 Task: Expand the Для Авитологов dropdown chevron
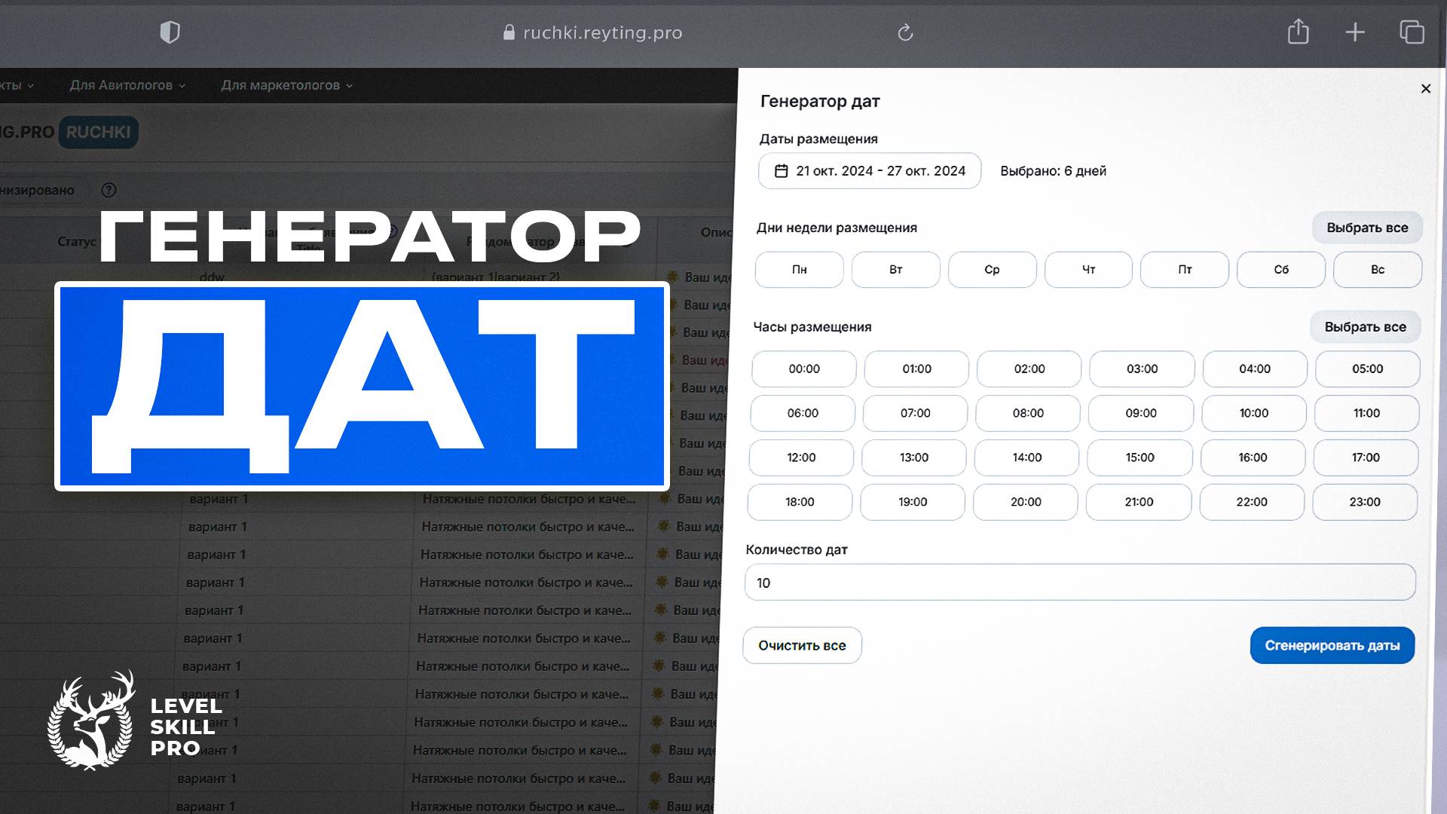coord(181,85)
